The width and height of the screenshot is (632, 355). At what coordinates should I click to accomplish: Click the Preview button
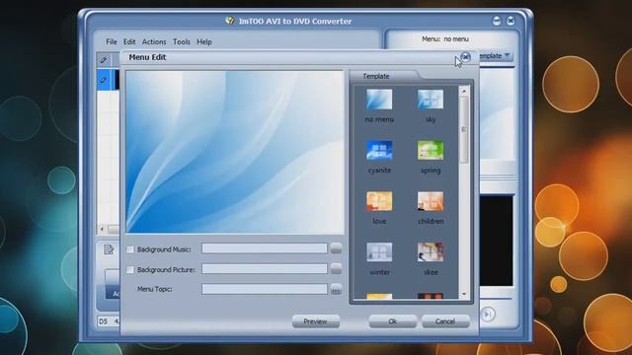[316, 321]
